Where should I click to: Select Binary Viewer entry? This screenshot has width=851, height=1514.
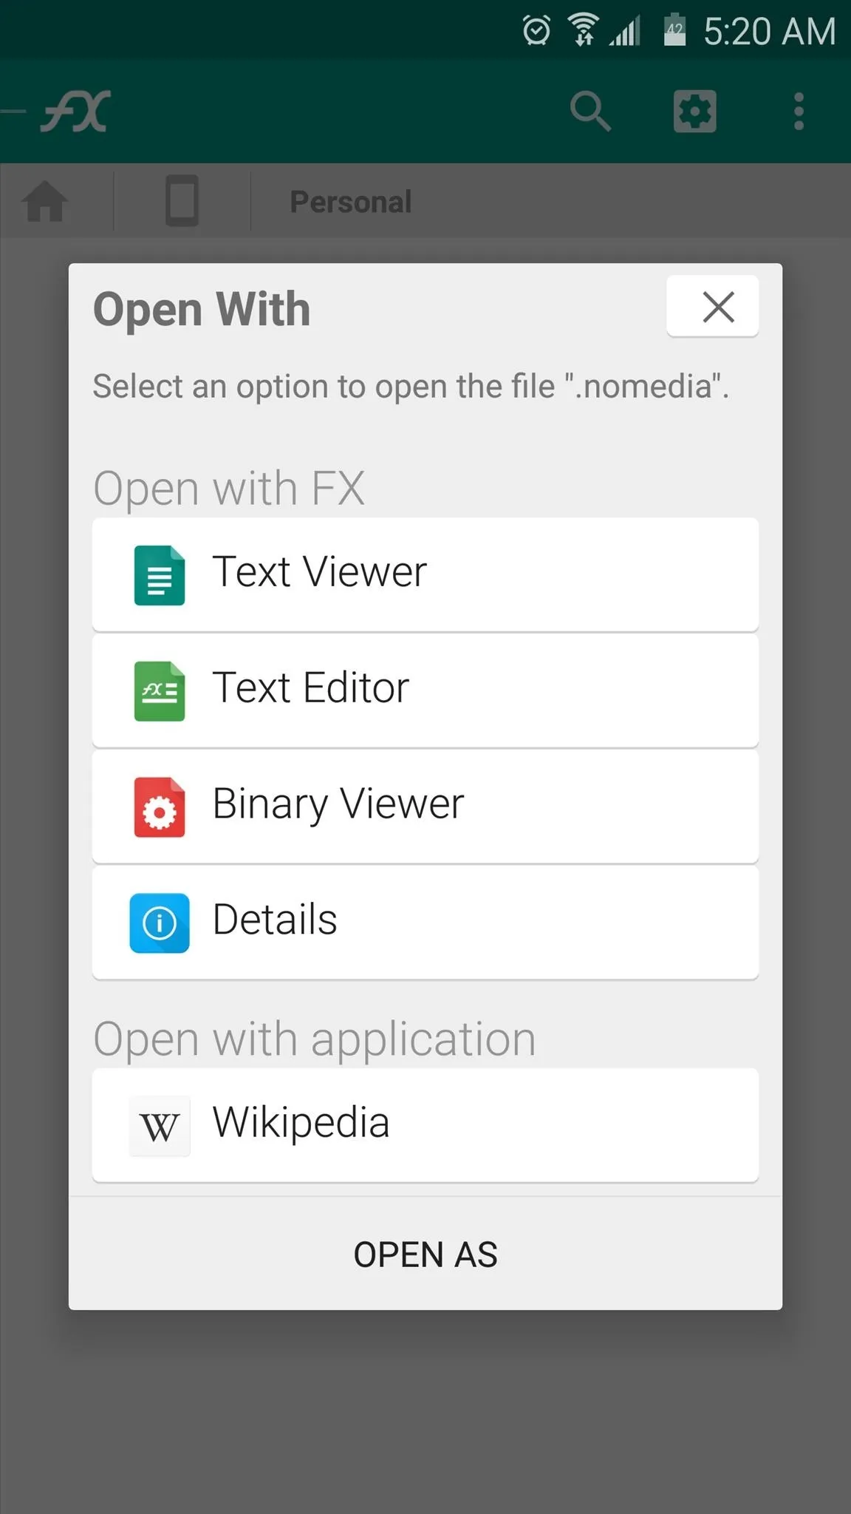[x=425, y=807]
